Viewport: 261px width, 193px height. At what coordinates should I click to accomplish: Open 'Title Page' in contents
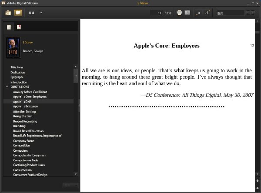(17, 67)
